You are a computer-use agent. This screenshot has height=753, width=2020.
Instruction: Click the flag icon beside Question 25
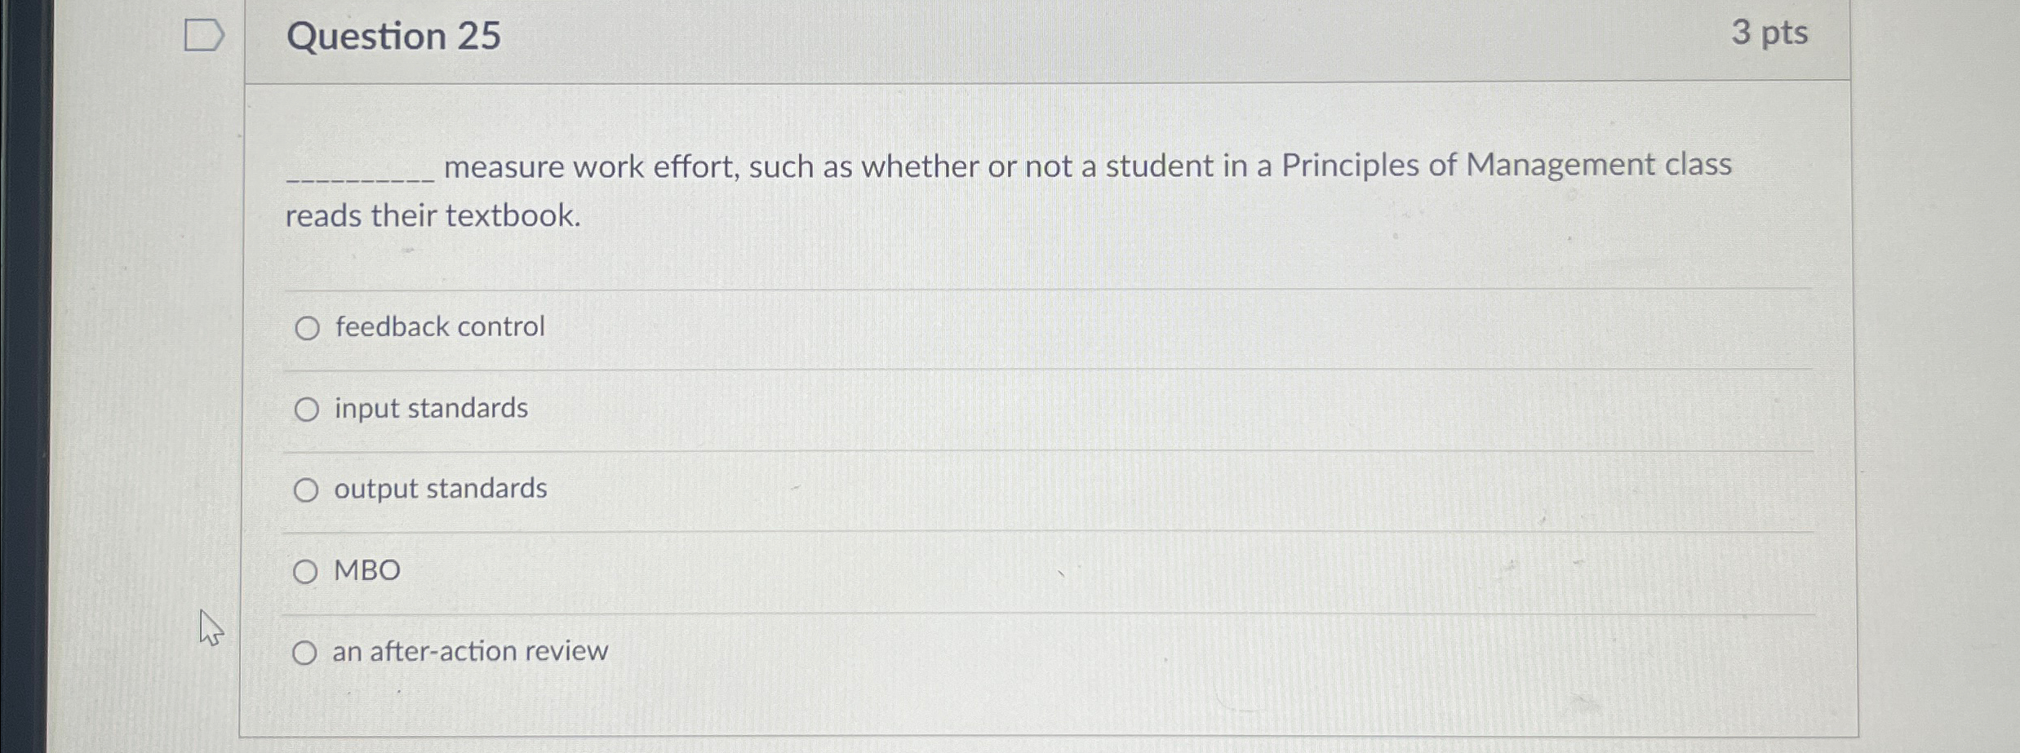point(204,34)
